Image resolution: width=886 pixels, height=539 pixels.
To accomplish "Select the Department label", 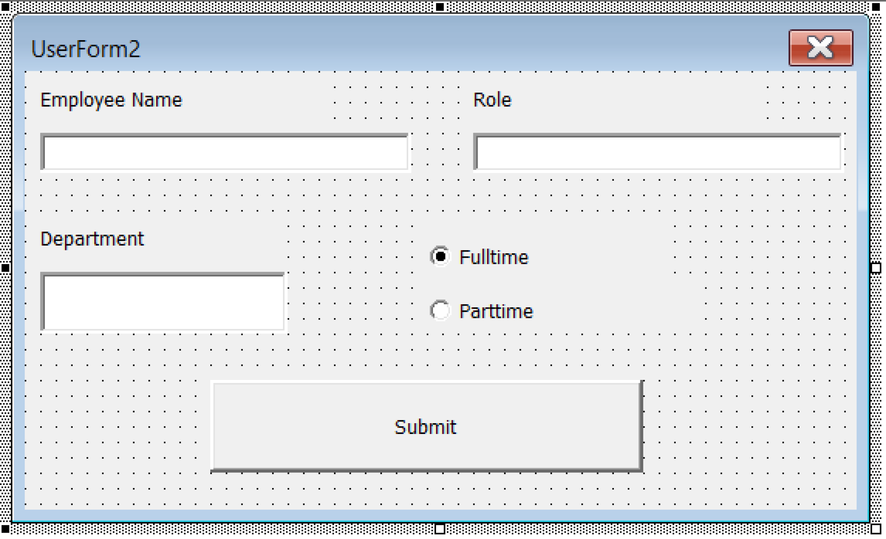I will (92, 239).
